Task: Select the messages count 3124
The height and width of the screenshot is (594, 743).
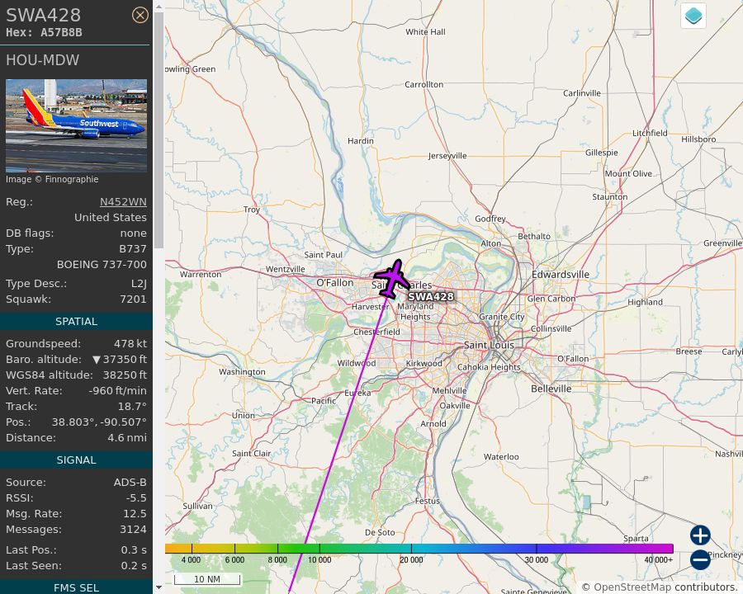Action: 133,529
